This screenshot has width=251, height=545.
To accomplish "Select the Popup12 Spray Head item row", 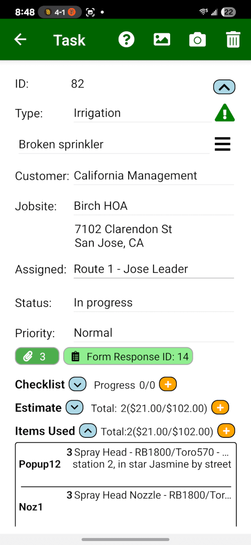I will [126, 464].
